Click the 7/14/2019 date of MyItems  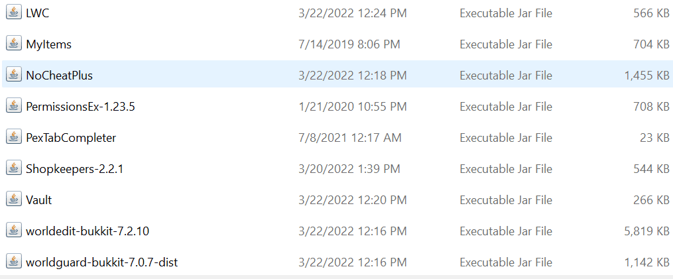click(x=349, y=44)
